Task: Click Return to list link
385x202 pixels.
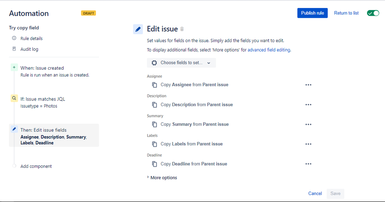Action: tap(346, 13)
